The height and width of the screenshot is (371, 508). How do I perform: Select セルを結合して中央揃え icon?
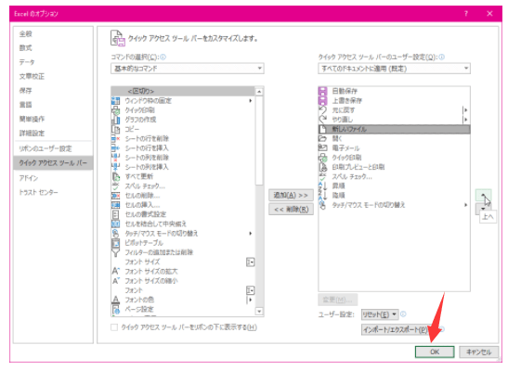(116, 224)
